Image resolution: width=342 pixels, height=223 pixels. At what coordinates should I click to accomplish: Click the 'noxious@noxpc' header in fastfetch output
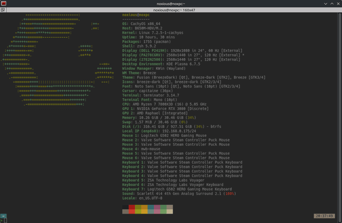[x=136, y=15]
